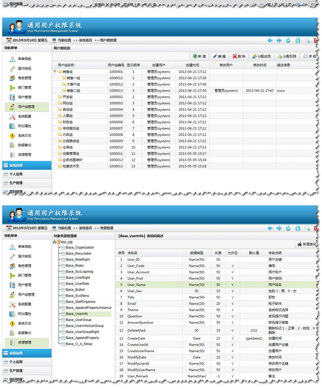Select the highlighted 资源管理 item in lower sidebar
This screenshot has height=389, width=322.
coord(27,343)
